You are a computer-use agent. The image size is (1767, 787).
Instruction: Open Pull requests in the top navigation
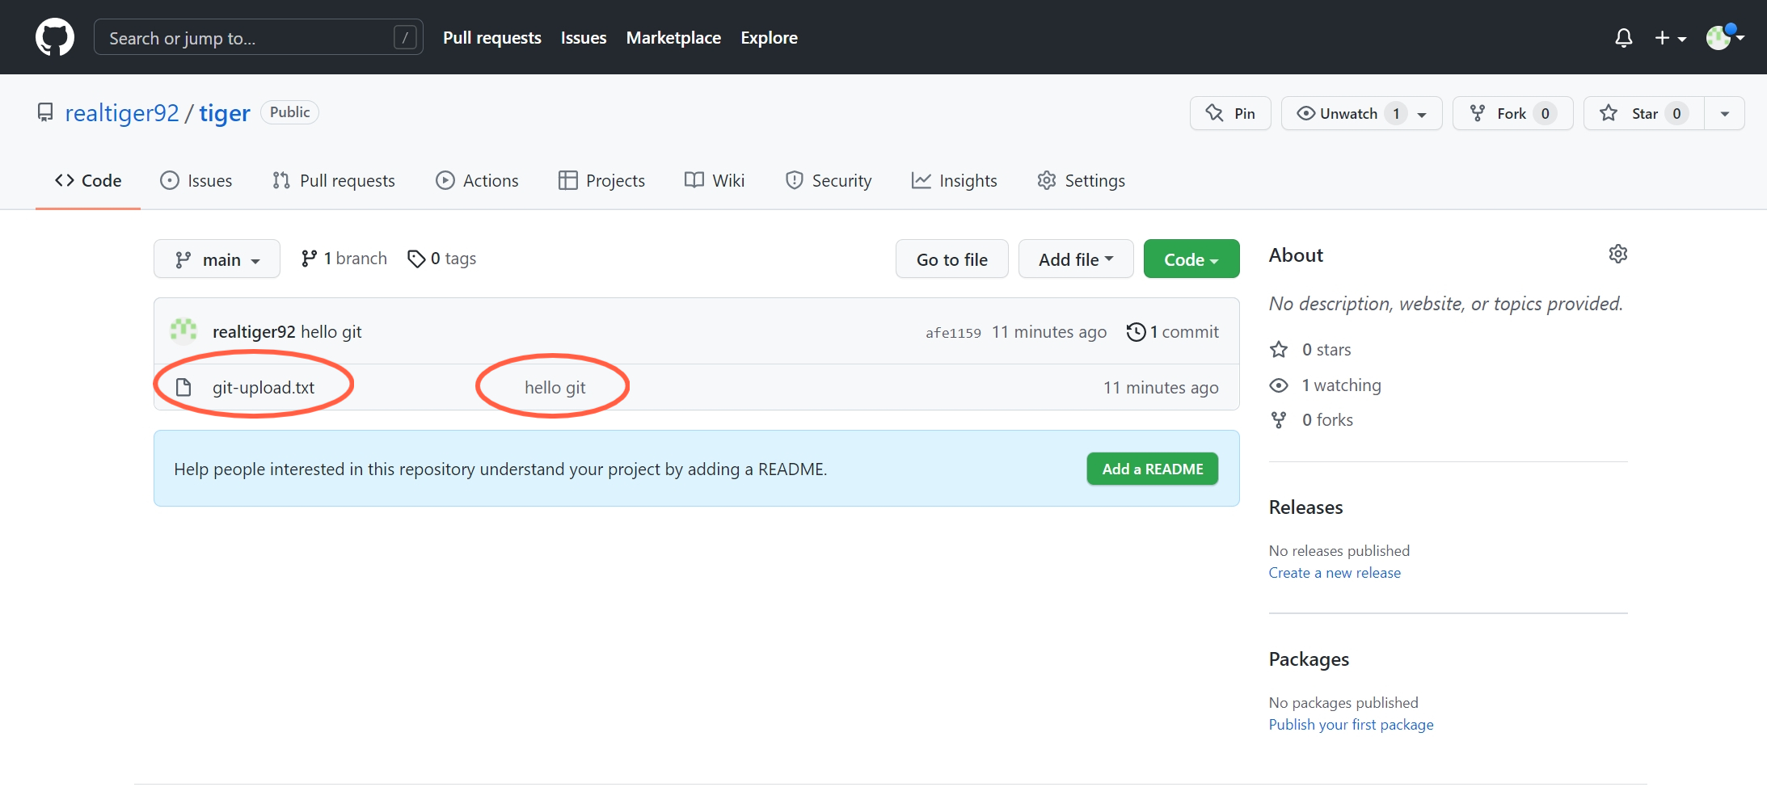(x=492, y=37)
